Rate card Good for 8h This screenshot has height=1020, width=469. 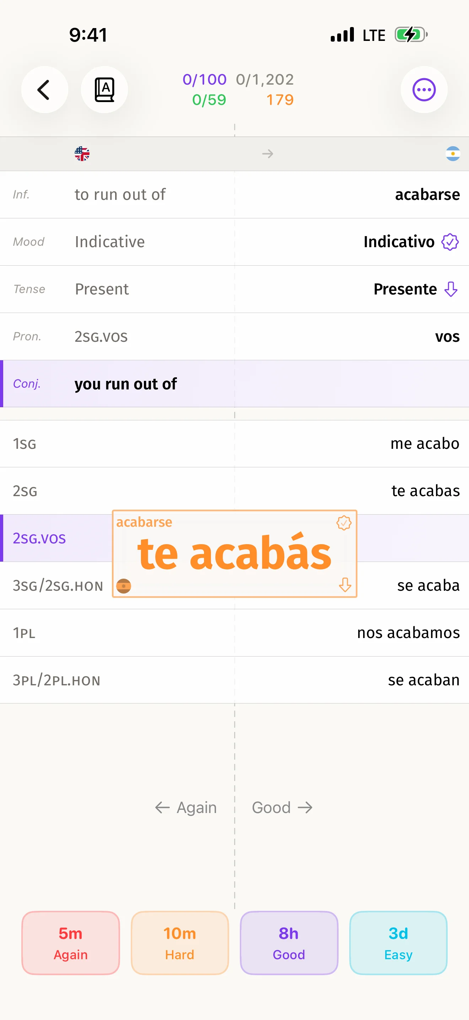[x=289, y=943]
